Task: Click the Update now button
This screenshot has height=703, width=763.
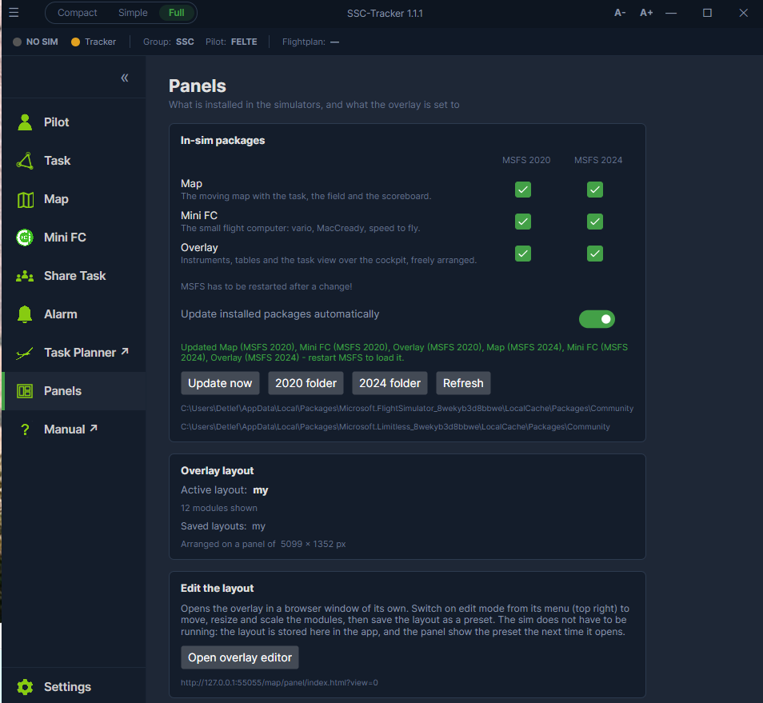Action: click(220, 383)
